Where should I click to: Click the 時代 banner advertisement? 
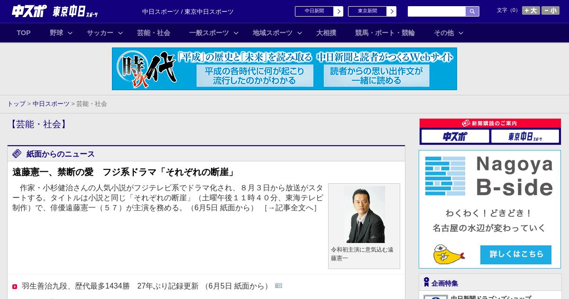tap(284, 69)
